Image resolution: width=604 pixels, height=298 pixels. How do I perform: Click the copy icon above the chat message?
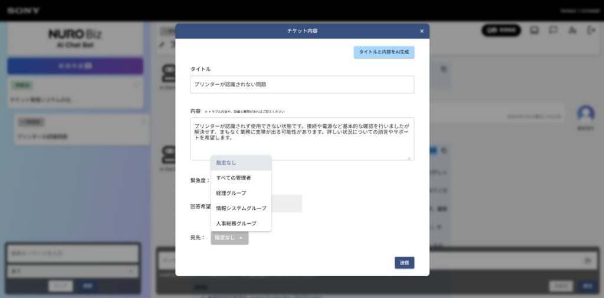(444, 69)
